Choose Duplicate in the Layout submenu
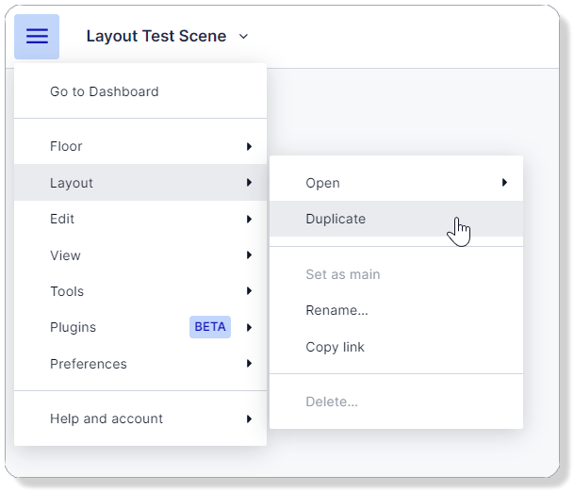The height and width of the screenshot is (492, 574). click(x=336, y=219)
